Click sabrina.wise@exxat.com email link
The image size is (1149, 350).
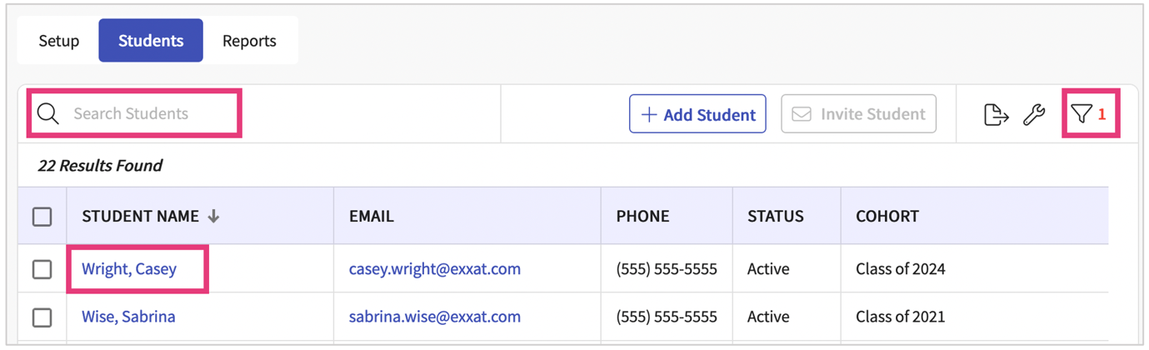click(x=435, y=317)
